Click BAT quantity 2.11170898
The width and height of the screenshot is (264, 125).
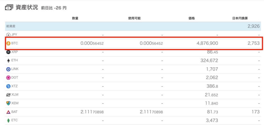(92, 112)
